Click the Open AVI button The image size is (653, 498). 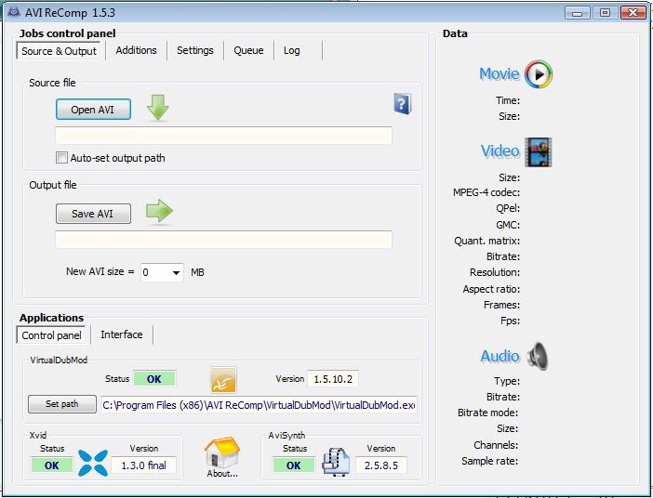pyautogui.click(x=93, y=110)
